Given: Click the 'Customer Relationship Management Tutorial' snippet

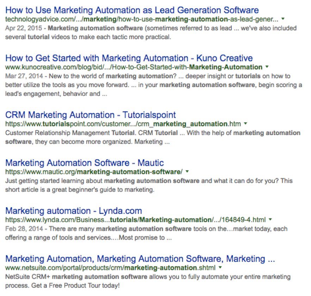Looking at the screenshot, I should point(70,133).
